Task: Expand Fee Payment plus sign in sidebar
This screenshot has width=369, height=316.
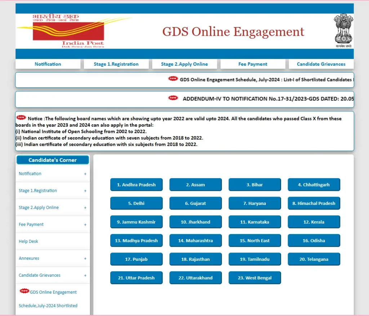Action: tap(85, 225)
